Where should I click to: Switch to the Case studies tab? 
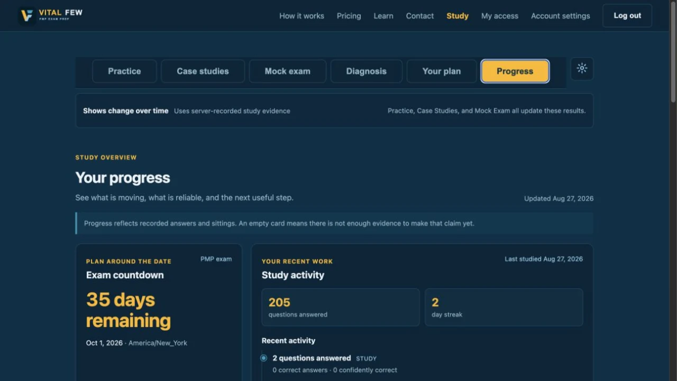click(x=203, y=71)
